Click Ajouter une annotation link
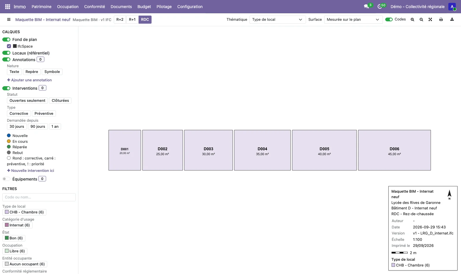This screenshot has width=461, height=274. 29,80
